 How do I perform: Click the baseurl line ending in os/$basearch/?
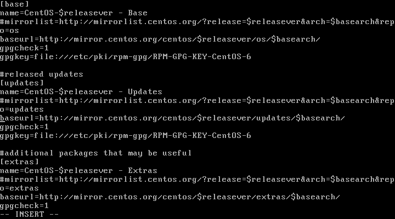160,39
